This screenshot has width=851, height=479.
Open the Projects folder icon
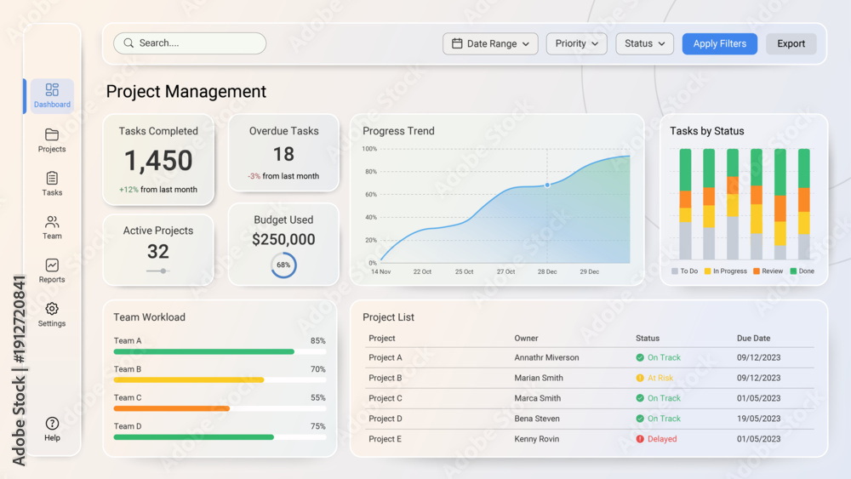(x=52, y=134)
